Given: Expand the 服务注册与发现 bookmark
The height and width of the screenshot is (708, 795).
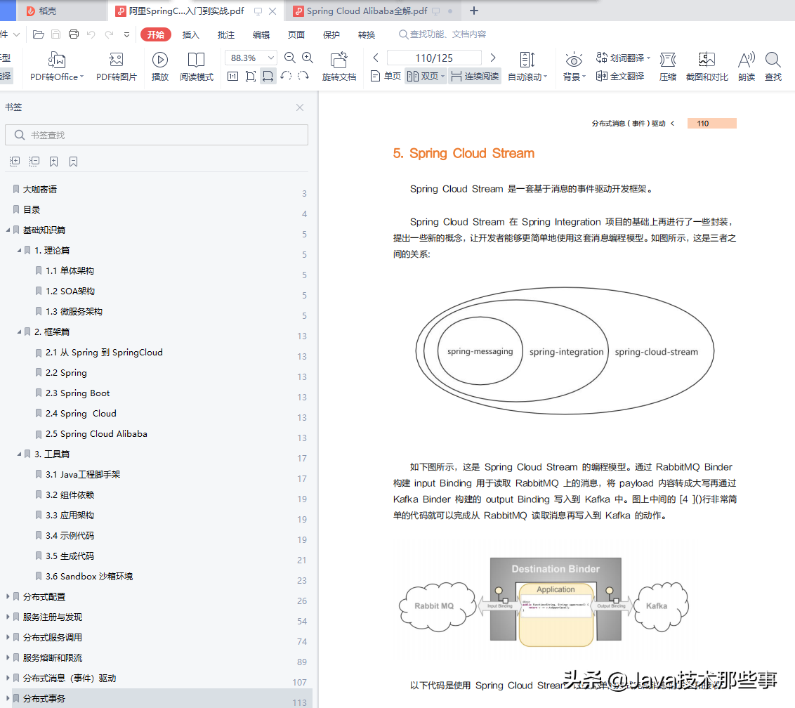Looking at the screenshot, I should (x=8, y=617).
